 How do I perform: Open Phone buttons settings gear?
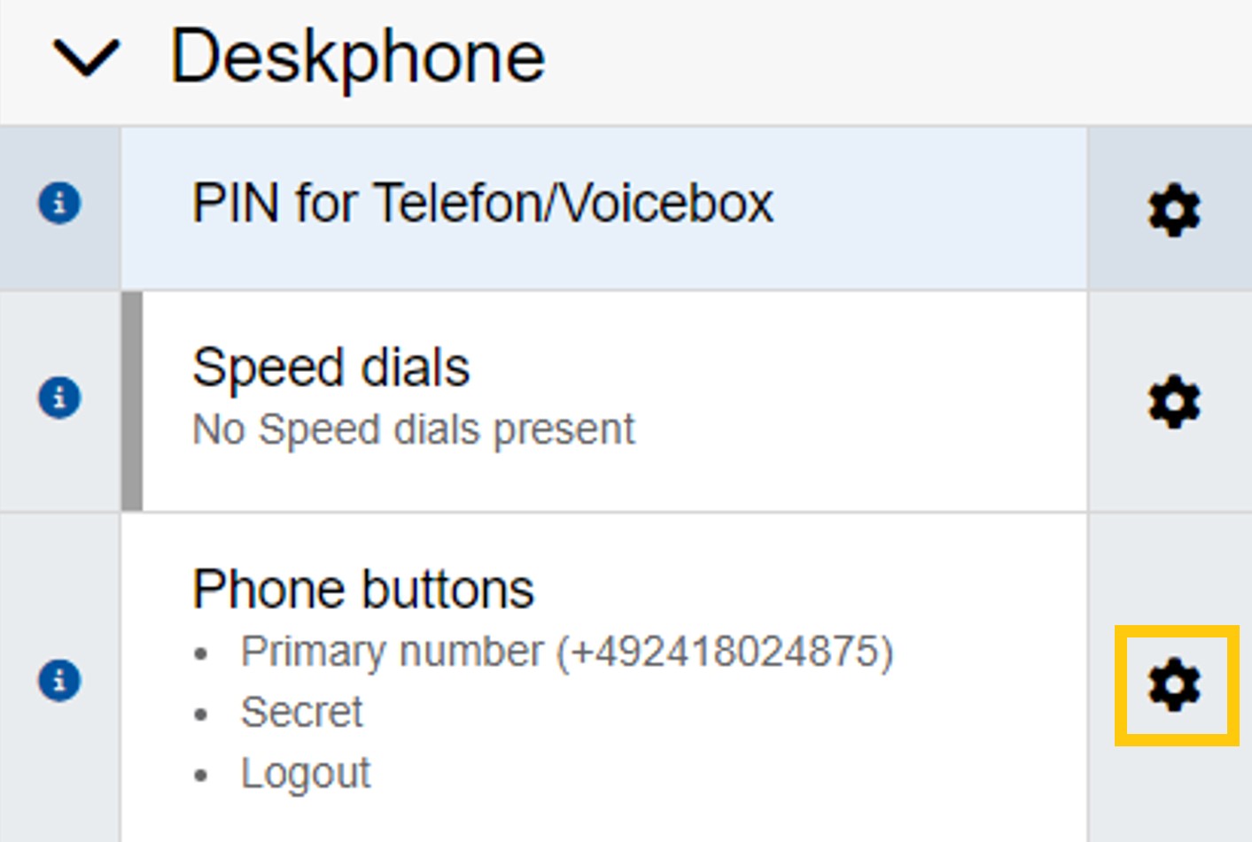[1175, 684]
